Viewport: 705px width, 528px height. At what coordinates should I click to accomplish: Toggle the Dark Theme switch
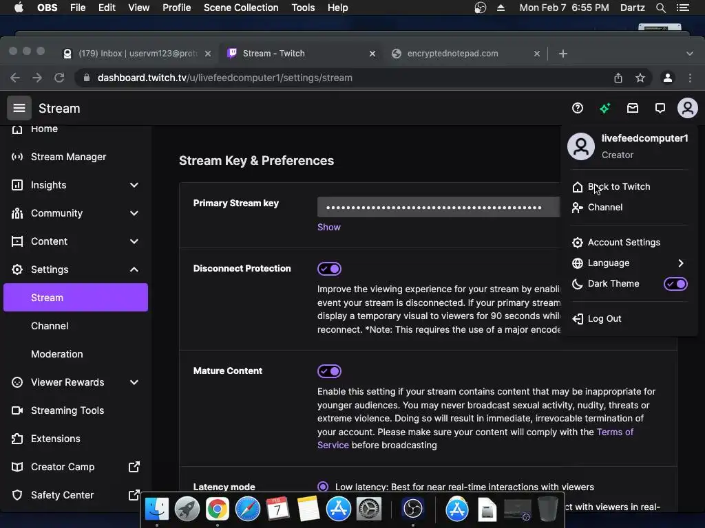[x=675, y=284]
